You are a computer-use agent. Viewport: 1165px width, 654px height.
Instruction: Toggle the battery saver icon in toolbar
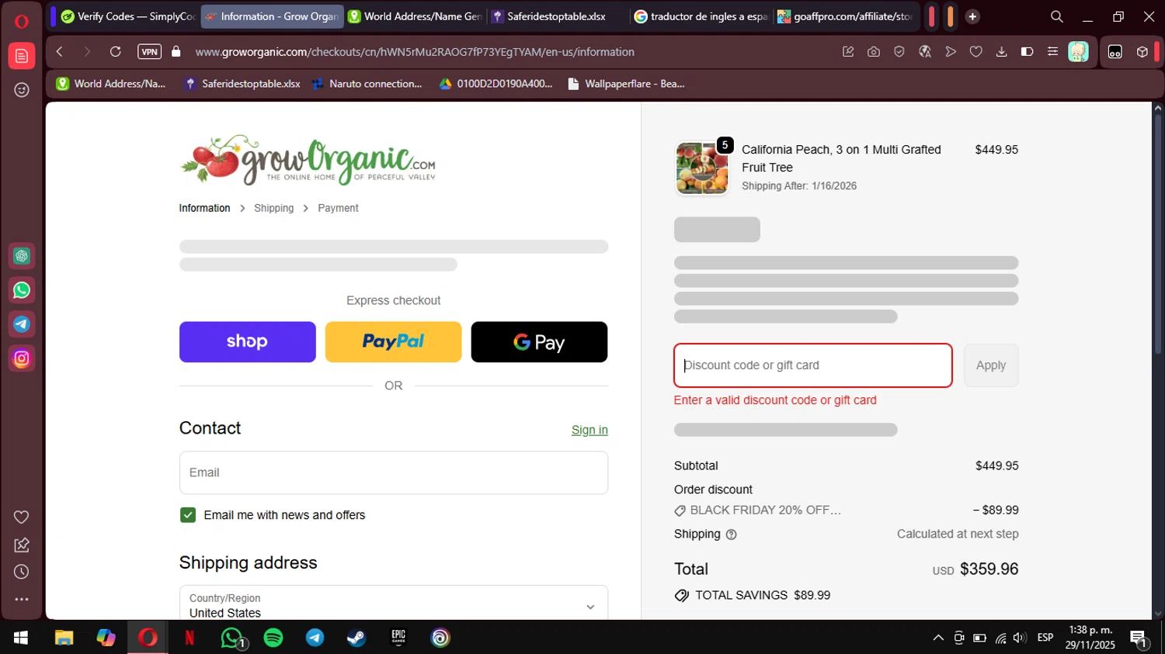[x=1027, y=52]
